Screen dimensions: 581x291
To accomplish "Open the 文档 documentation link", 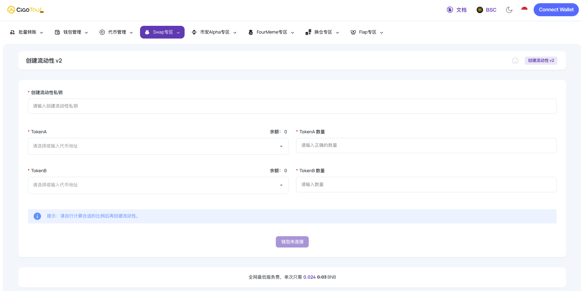I will (457, 10).
